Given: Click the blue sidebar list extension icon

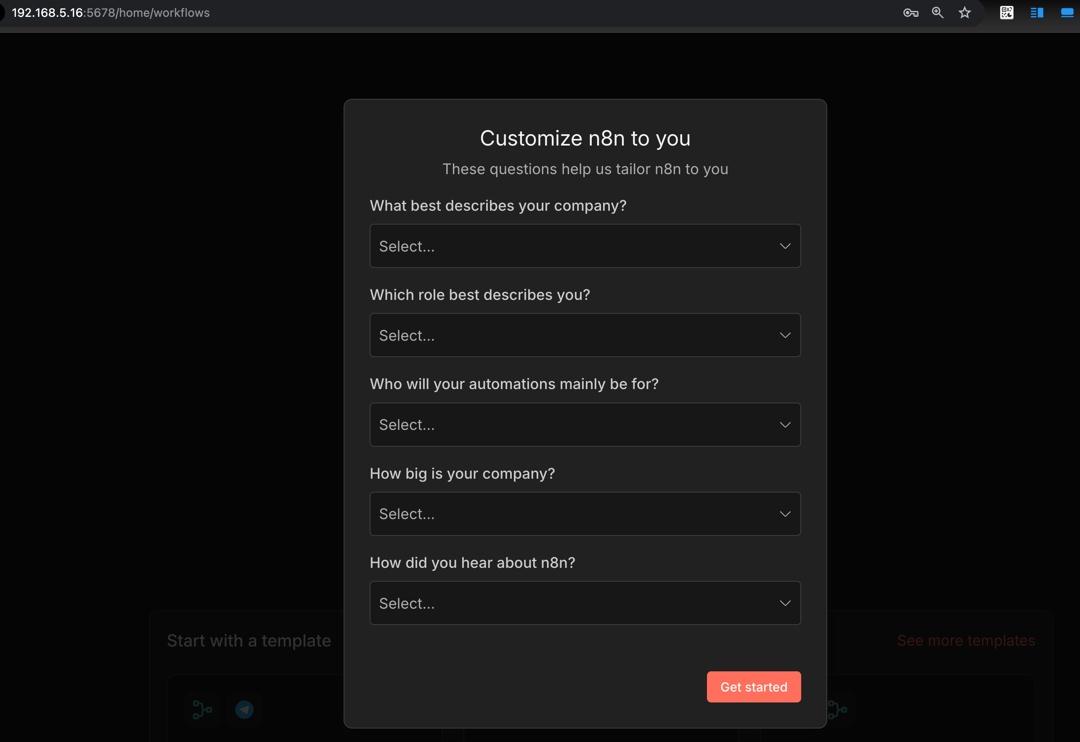Looking at the screenshot, I should coord(1036,13).
